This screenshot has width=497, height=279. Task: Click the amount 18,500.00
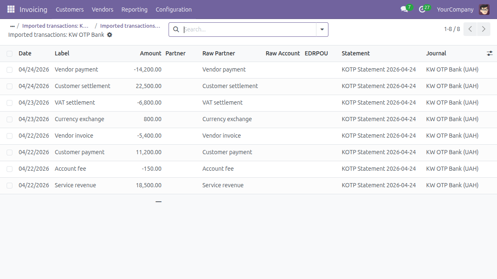149,185
